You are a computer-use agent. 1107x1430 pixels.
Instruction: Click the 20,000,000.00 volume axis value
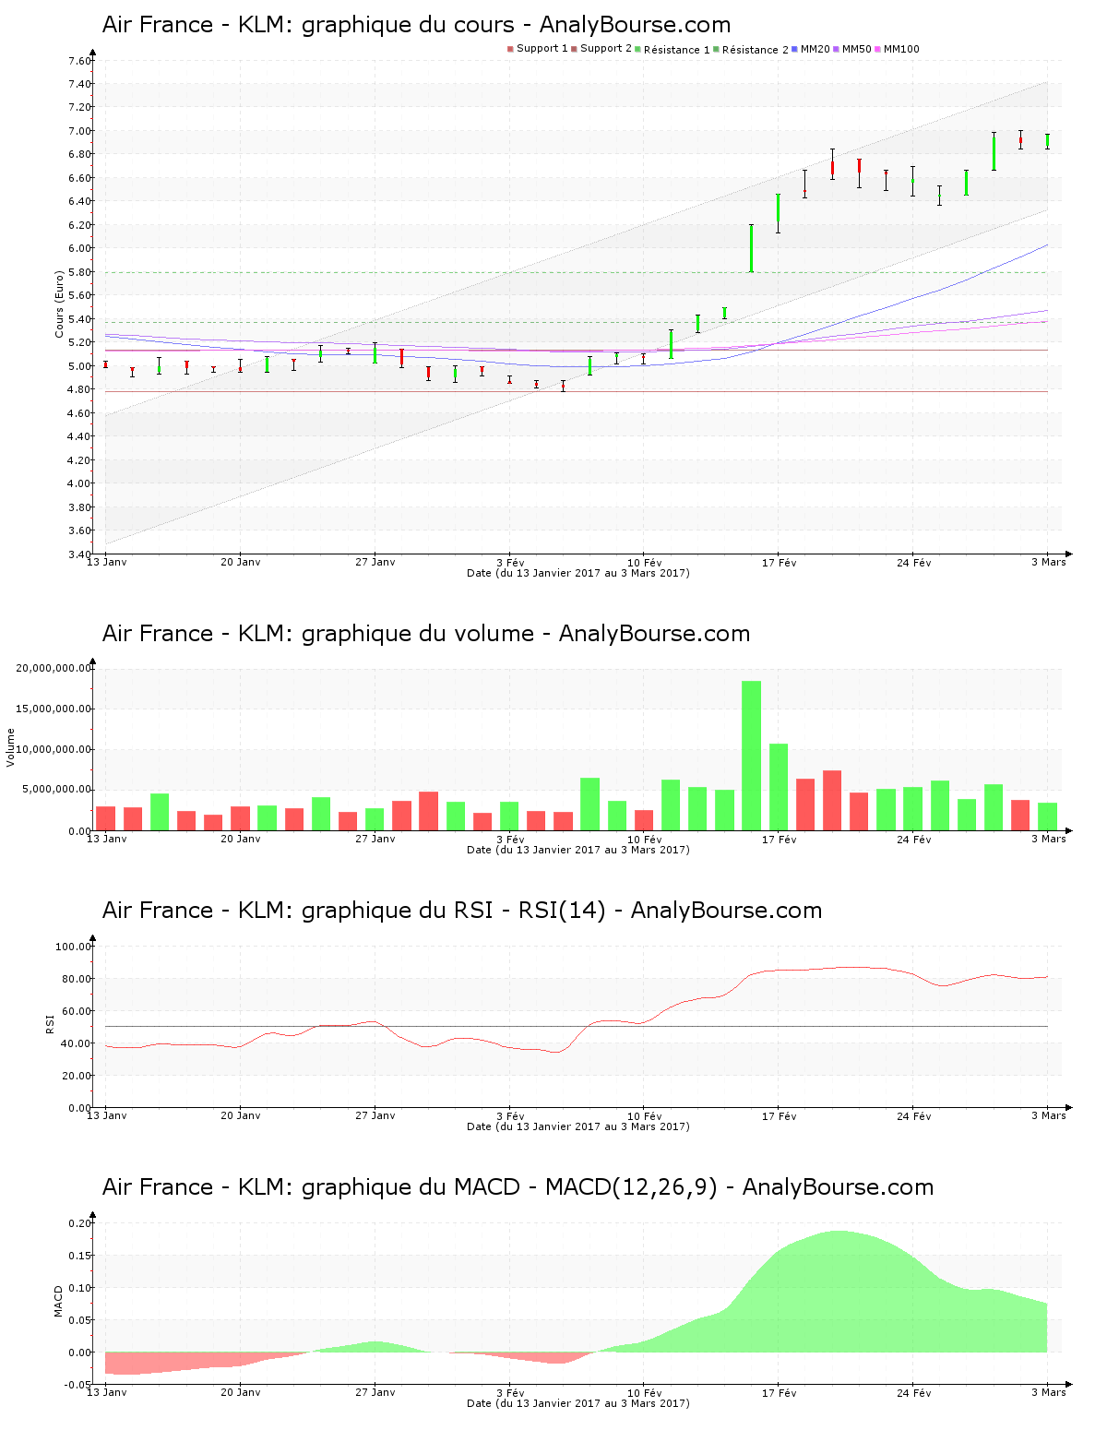54,668
